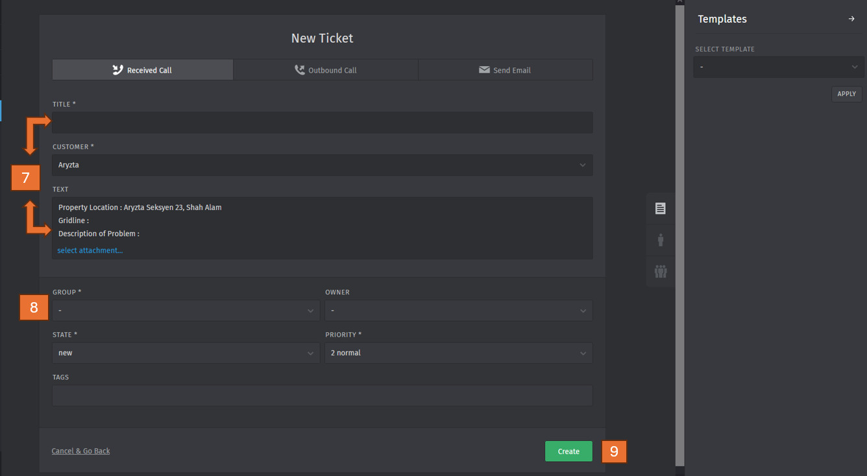Image resolution: width=867 pixels, height=476 pixels.
Task: Click the Title input field
Action: pyautogui.click(x=322, y=123)
